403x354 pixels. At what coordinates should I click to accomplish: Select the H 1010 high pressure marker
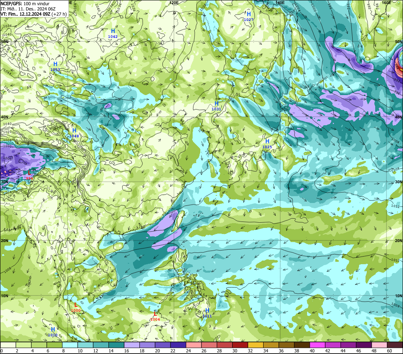(x=53, y=332)
